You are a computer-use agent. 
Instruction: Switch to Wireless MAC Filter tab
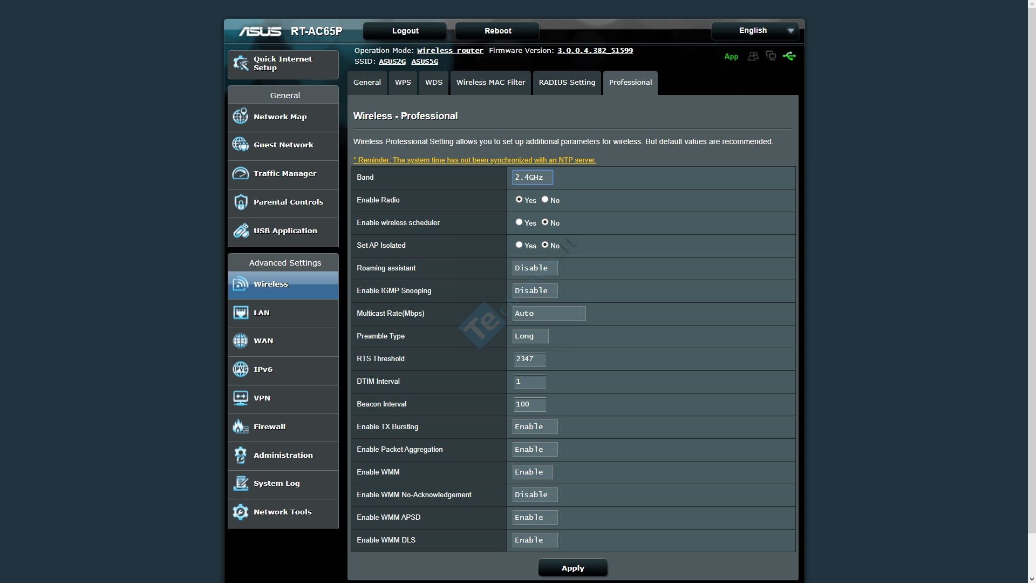tap(490, 83)
